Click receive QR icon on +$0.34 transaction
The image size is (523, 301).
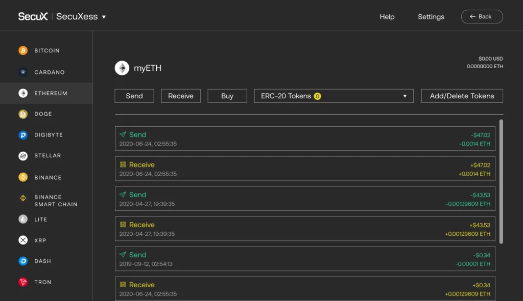coord(123,284)
